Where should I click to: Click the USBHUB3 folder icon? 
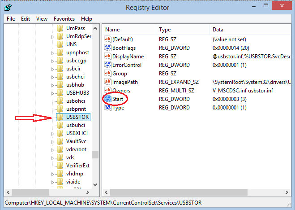point(60,93)
